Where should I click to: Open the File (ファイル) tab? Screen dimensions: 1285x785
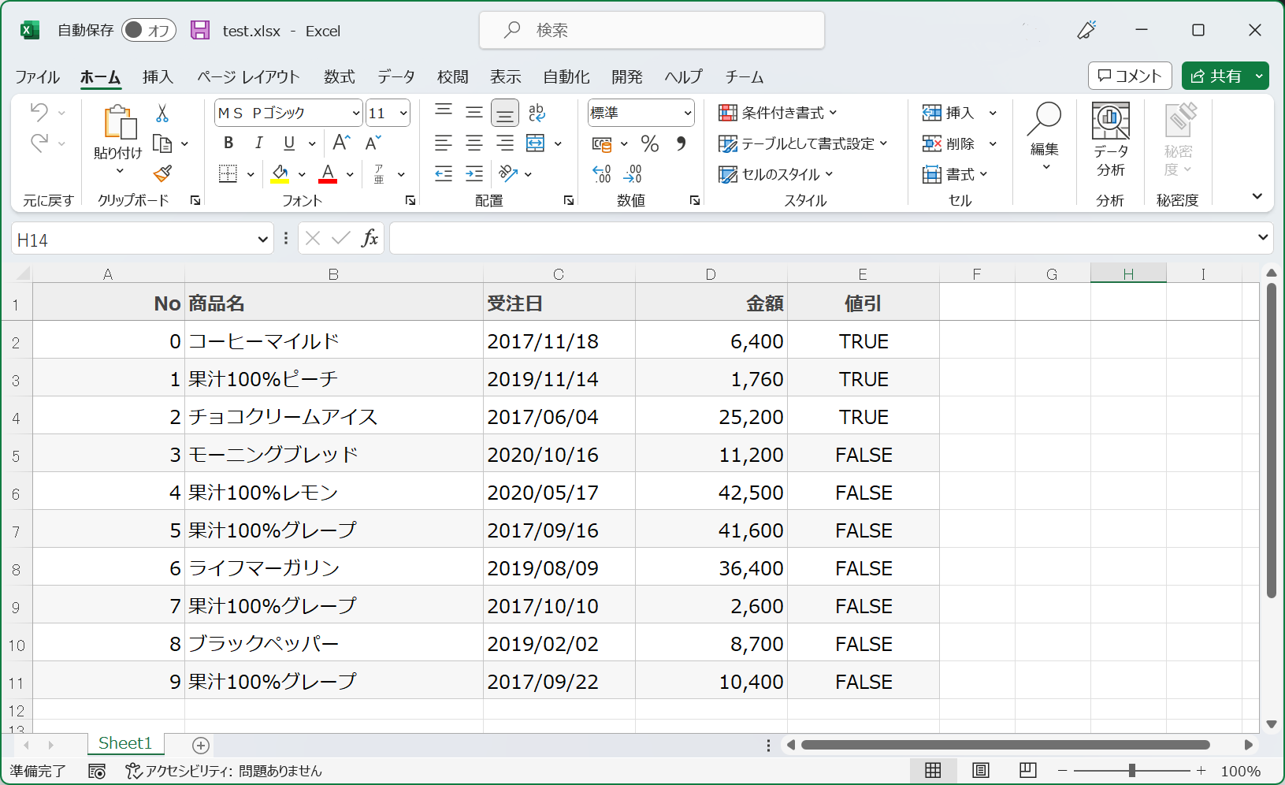37,76
